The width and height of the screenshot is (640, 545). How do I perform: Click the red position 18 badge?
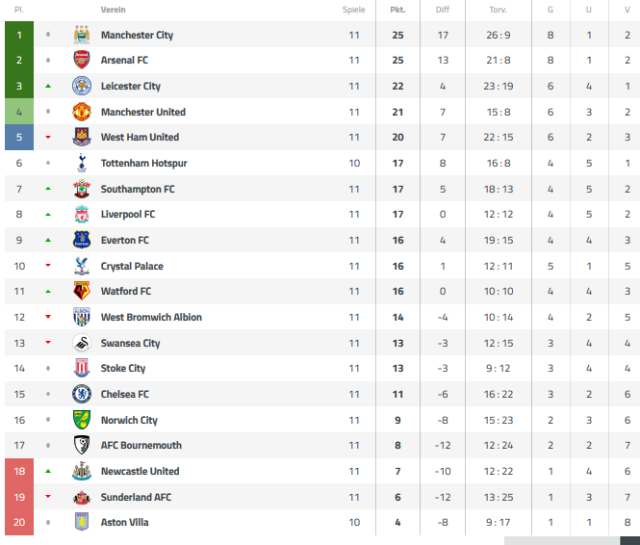(x=19, y=471)
